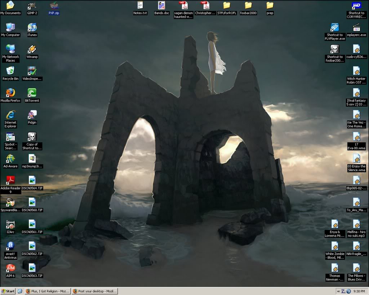Select the PXP.zip archive icon
The width and height of the screenshot is (369, 295).
(54, 5)
